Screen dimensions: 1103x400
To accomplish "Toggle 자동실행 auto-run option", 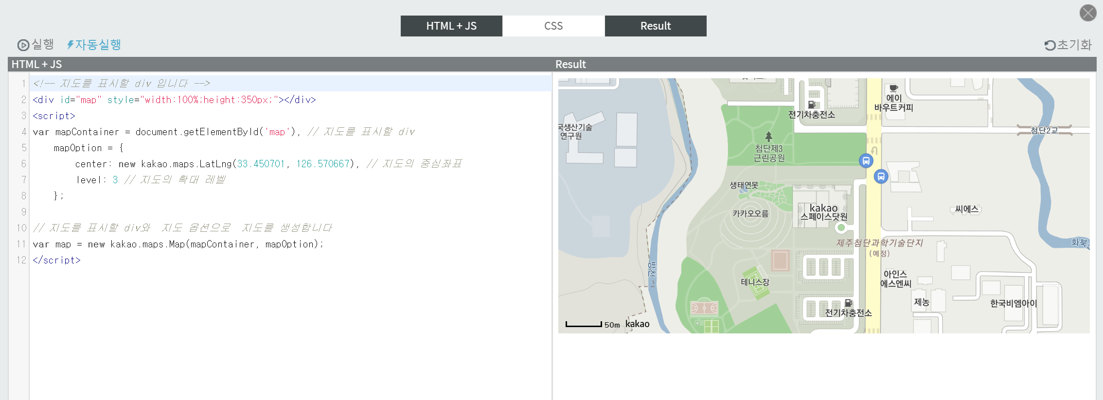I will (x=94, y=45).
